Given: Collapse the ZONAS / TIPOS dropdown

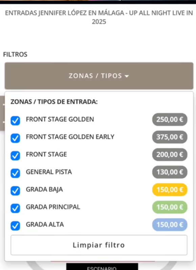Looking at the screenshot, I should pos(99,76).
